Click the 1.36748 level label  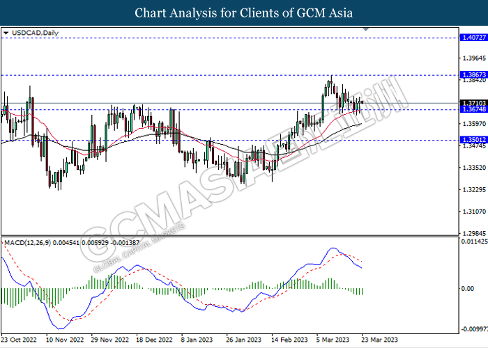474,109
